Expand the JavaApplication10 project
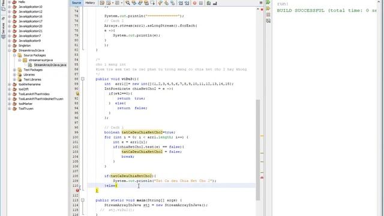Screen dimensions: 384x216 [x=10, y=7]
